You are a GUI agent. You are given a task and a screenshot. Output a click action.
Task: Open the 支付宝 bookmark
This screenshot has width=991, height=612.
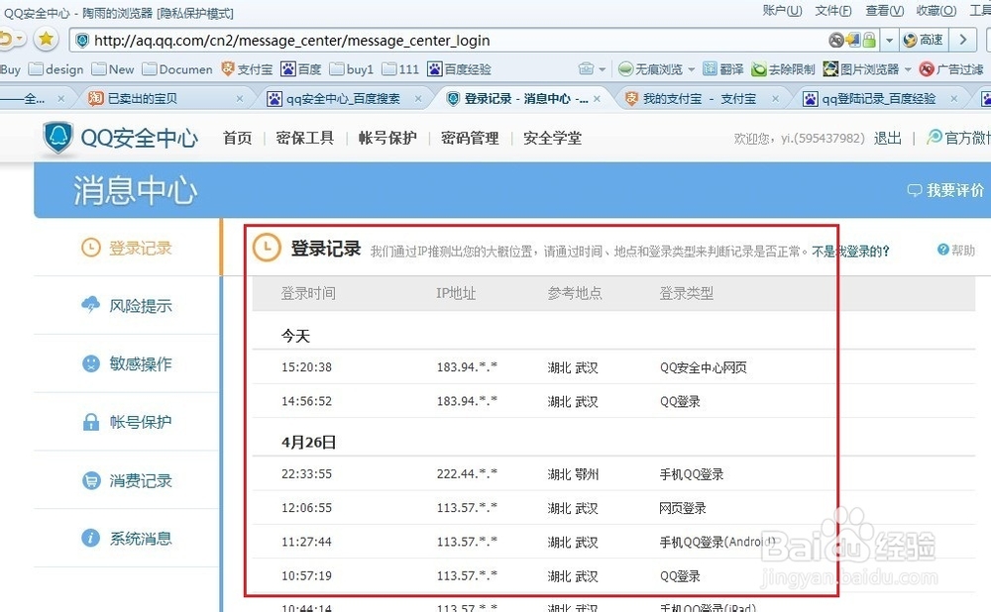click(247, 69)
